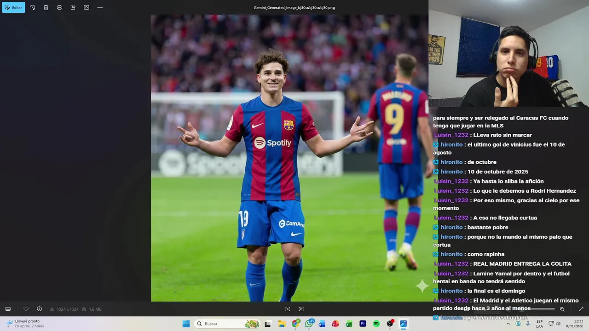This screenshot has height=331, width=589.
Task: Open Spotify from the taskbar
Action: coord(376,324)
